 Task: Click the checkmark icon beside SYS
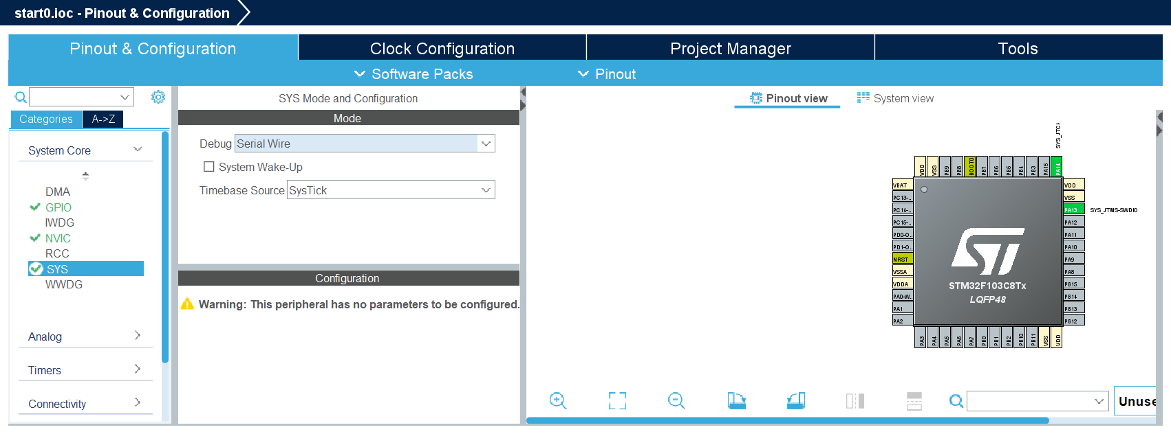pos(36,269)
